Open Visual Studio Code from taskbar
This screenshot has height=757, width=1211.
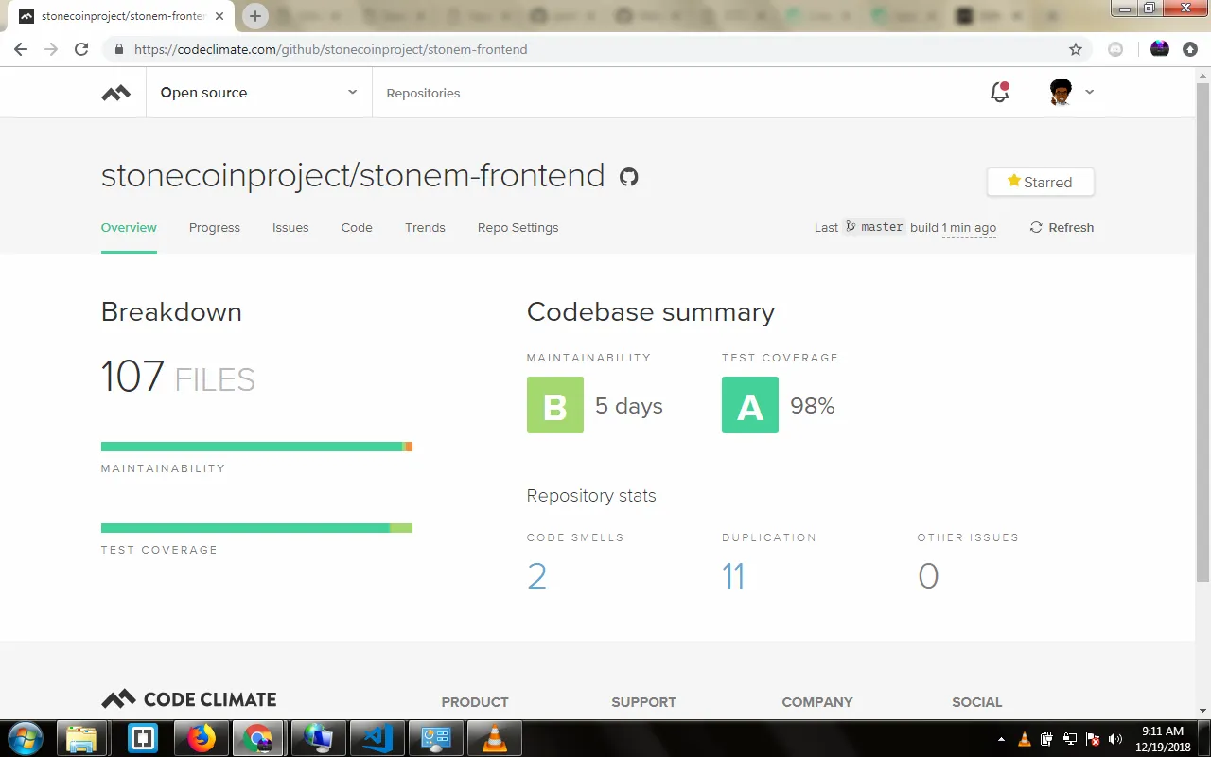[377, 738]
